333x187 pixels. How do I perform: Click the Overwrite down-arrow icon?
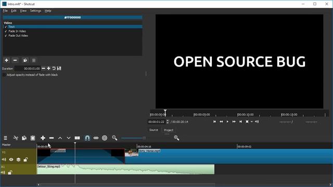point(69,138)
